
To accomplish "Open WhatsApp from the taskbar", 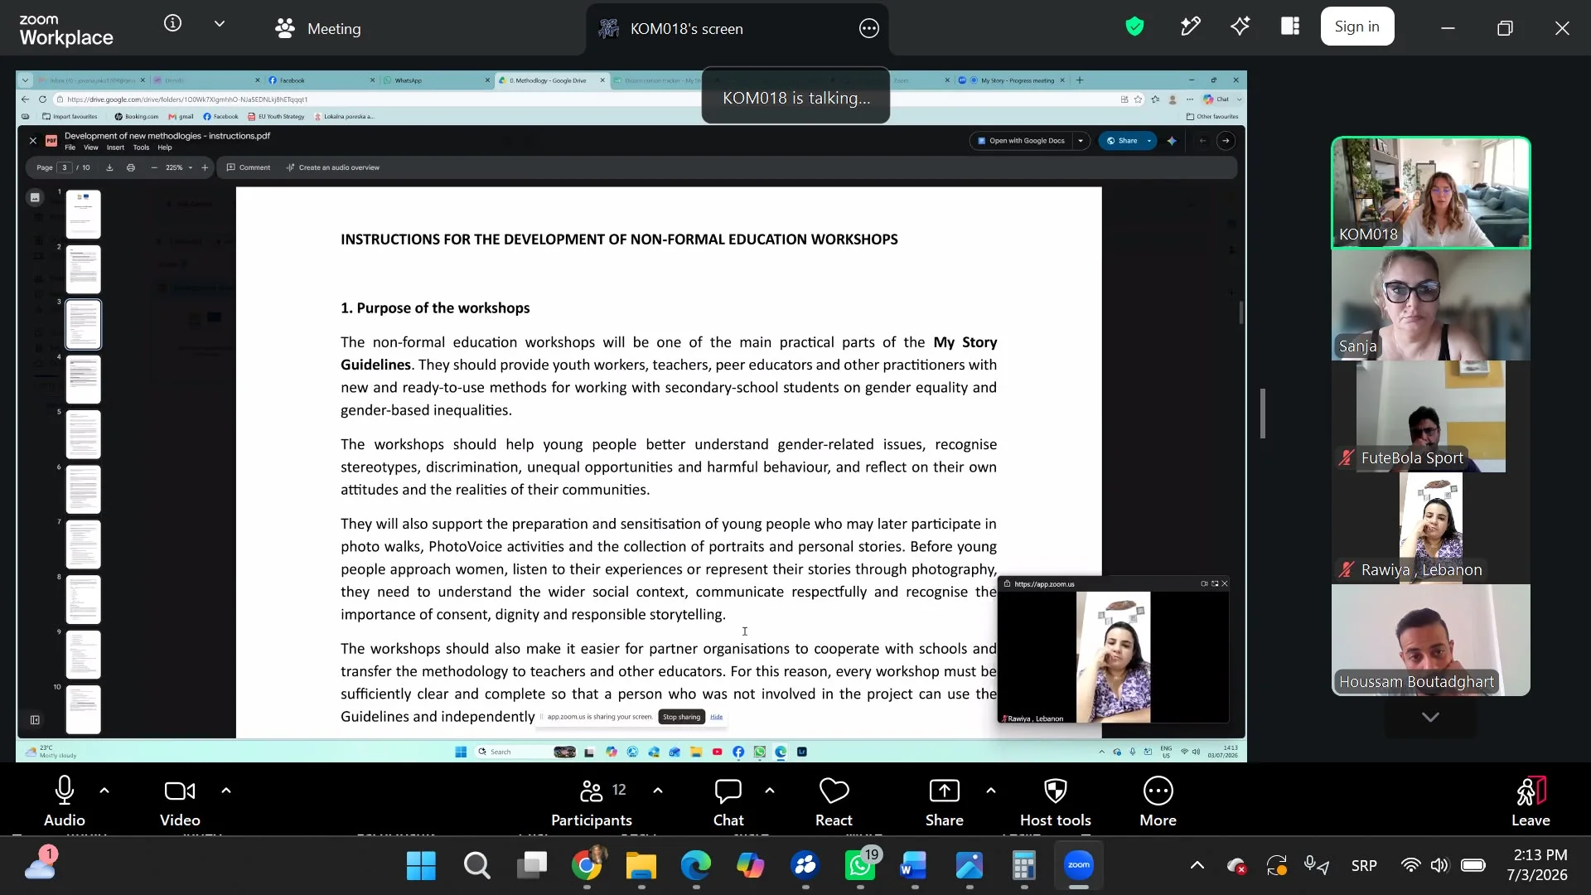I will click(x=860, y=866).
